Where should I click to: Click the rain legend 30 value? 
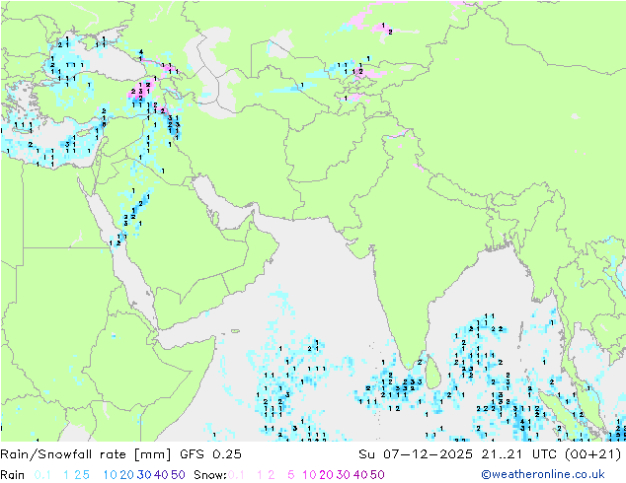pos(144,475)
